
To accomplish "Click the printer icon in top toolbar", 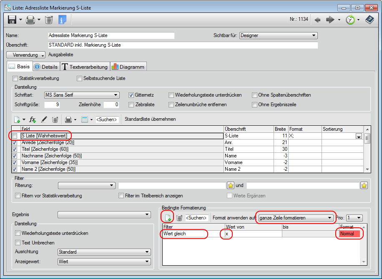I will point(30,20).
